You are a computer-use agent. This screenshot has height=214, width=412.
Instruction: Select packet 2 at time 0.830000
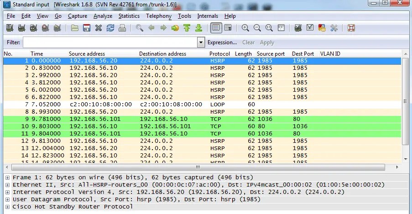202,68
